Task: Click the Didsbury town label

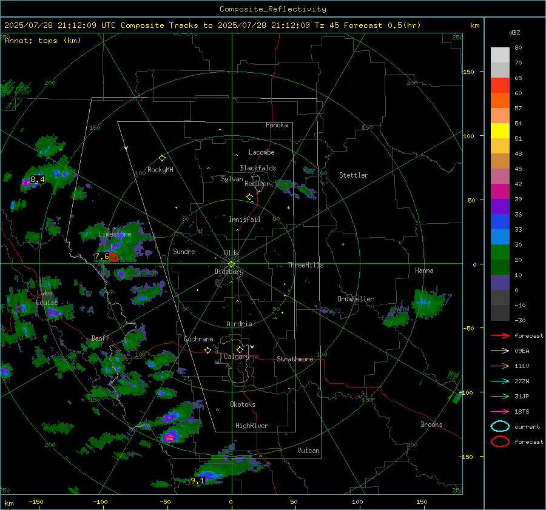Action: click(x=229, y=272)
